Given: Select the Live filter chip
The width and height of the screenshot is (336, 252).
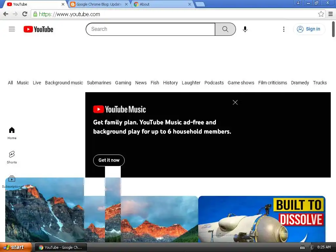Looking at the screenshot, I should click(37, 83).
